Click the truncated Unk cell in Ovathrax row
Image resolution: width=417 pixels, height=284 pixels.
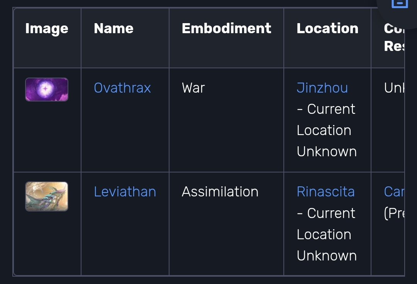[394, 88]
